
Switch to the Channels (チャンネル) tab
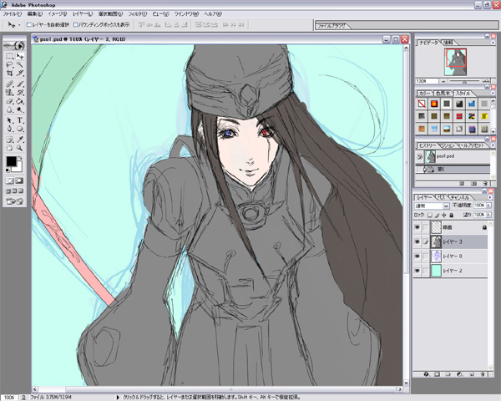[459, 197]
